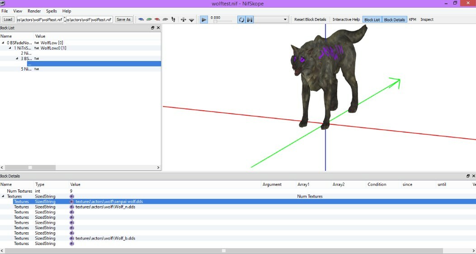
Task: Collapse the 3 BS... tree row
Action: click(x=17, y=58)
